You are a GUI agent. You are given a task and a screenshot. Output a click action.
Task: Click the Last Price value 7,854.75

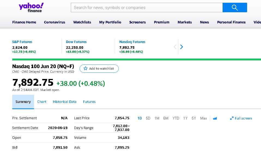coord(122,118)
